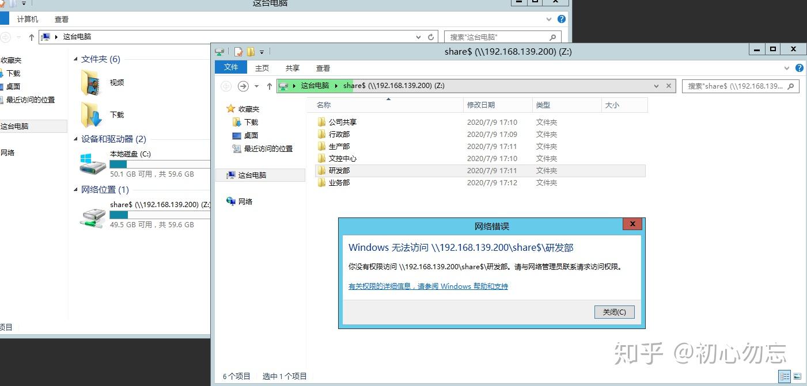Screen dimensions: 807x386
Task: Go up one level in 这台电脑 window
Action: point(32,37)
